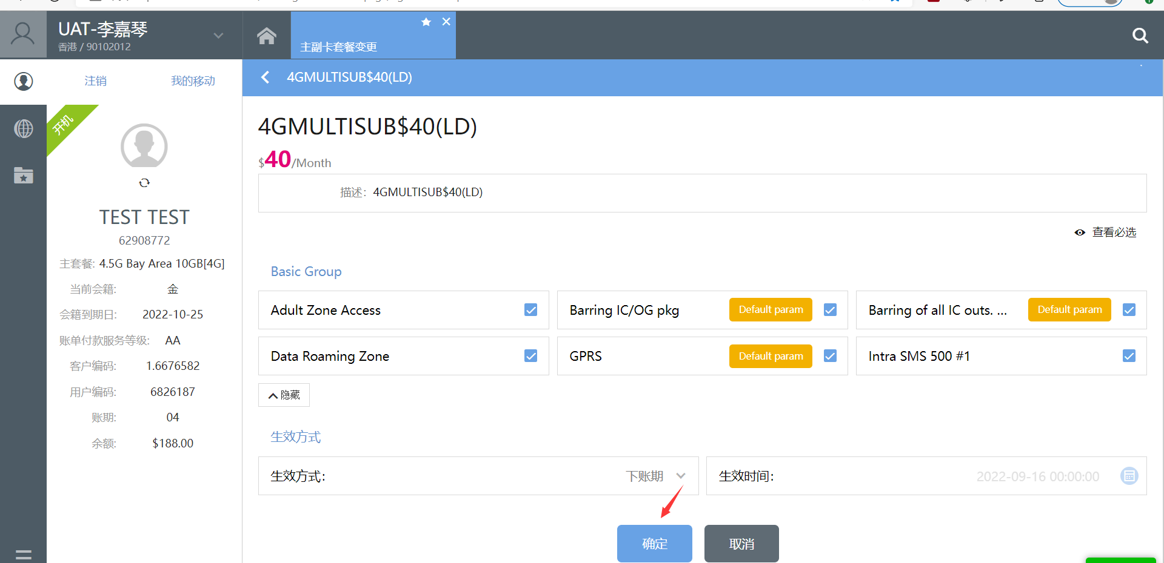Screen dimensions: 1164x563
Task: Uncheck Barring IC/OG pkg
Action: click(x=830, y=310)
